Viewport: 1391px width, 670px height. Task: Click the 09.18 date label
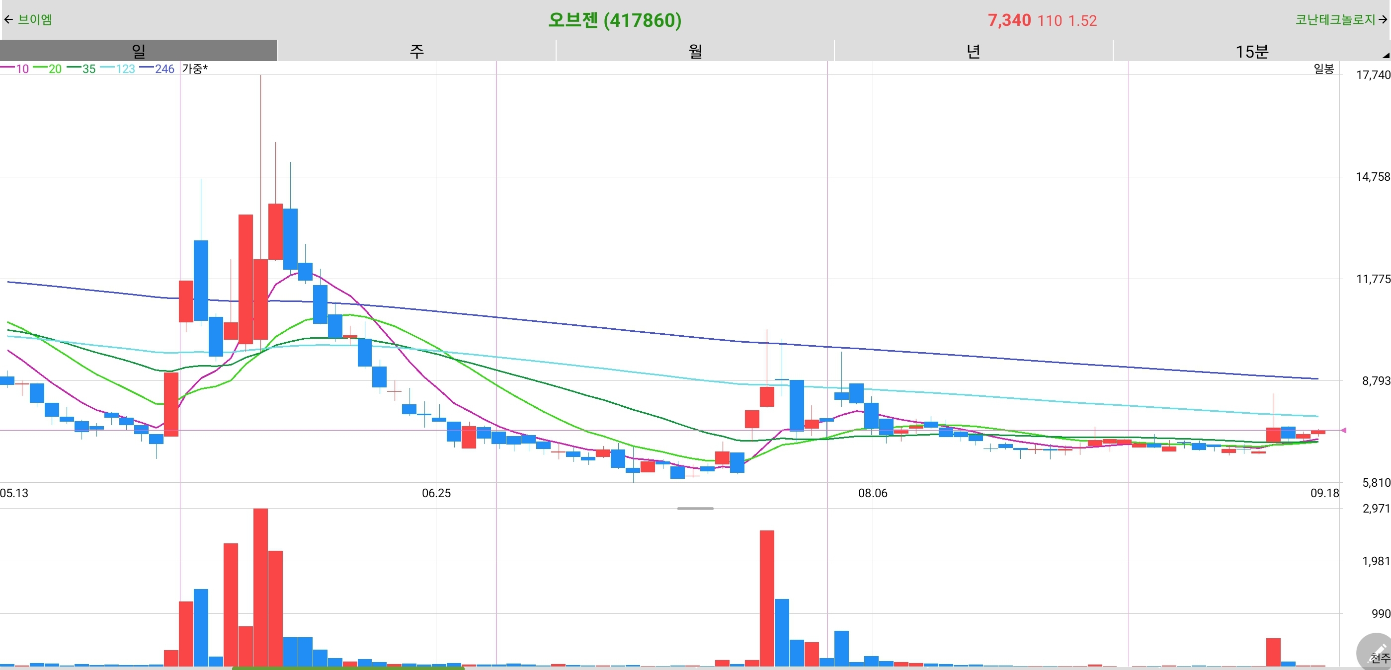1324,493
